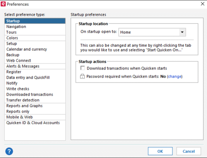The image size is (207, 158).
Task: Click the padlock icon beside password setting
Action: point(82,76)
